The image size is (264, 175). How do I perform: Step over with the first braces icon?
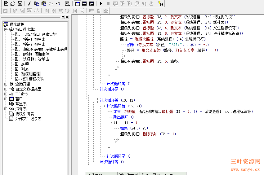[x=123, y=3]
